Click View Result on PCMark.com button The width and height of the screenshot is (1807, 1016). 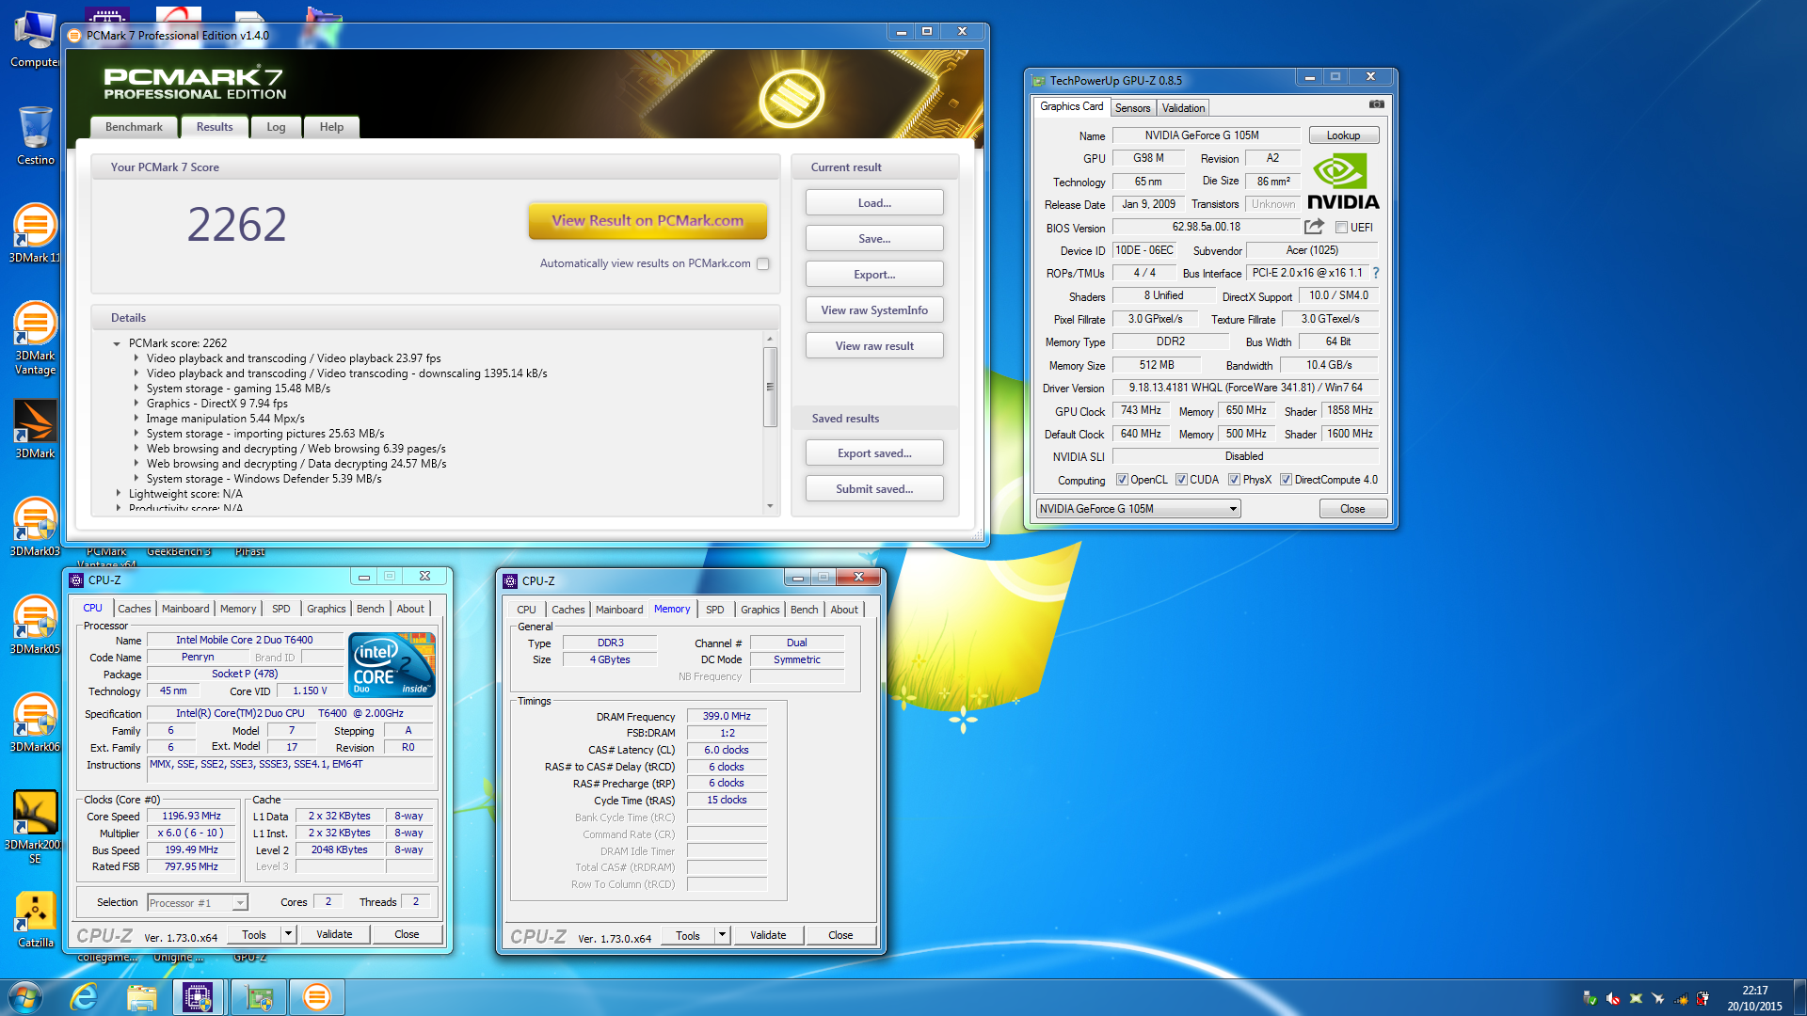tap(648, 221)
